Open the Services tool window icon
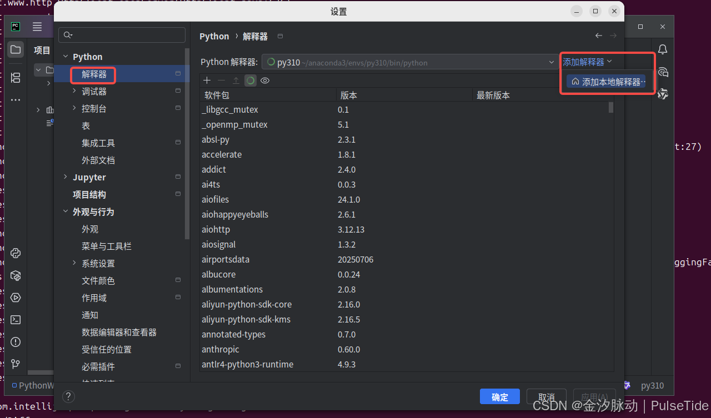 tap(16, 298)
